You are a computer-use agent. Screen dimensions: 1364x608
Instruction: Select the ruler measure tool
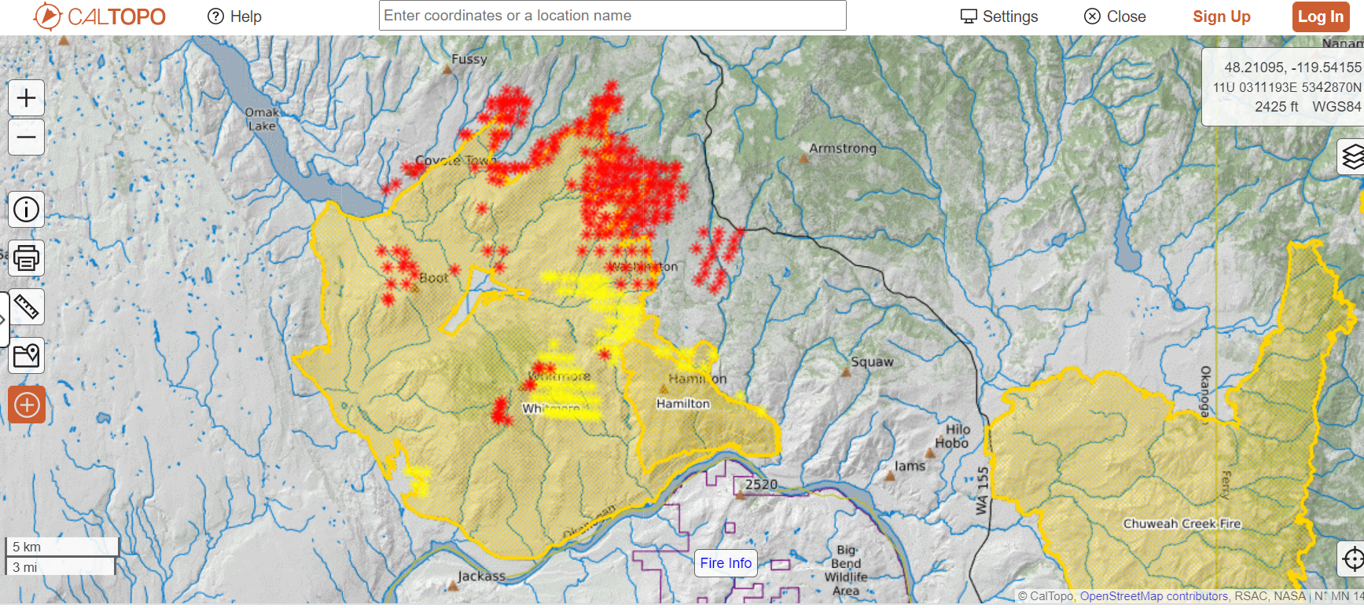[x=26, y=307]
